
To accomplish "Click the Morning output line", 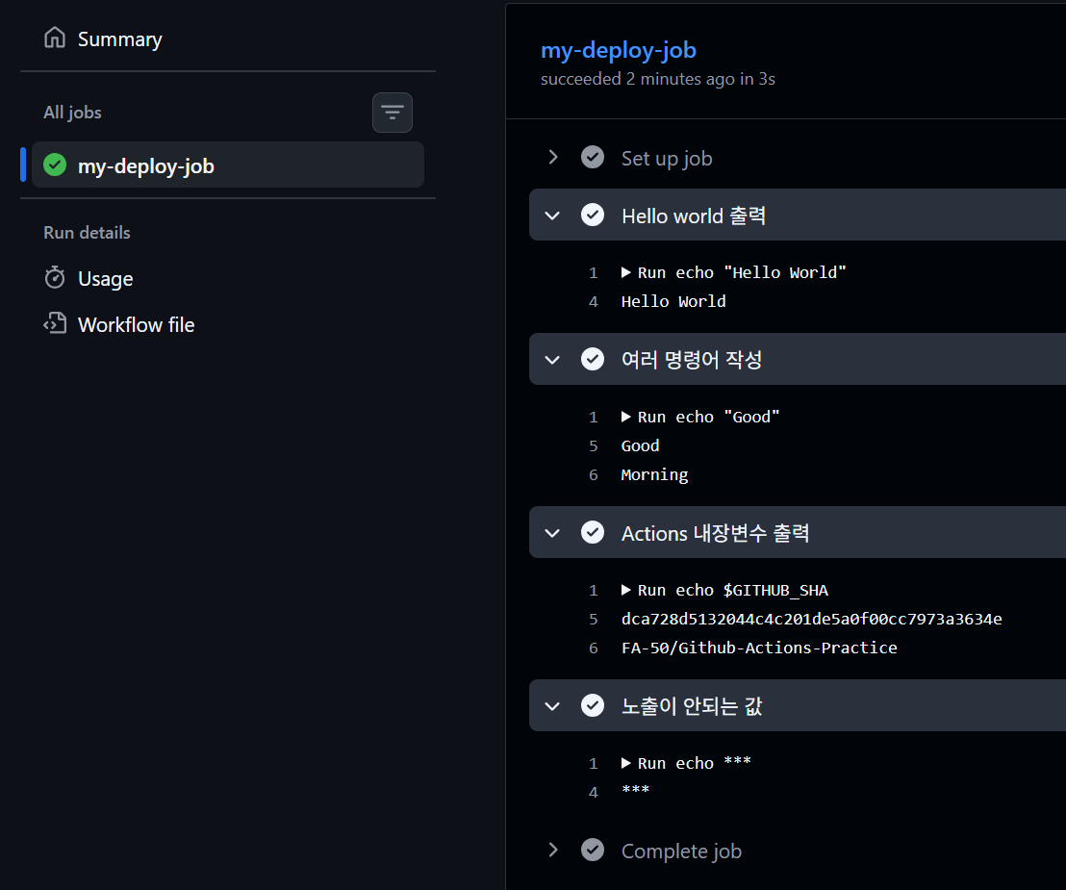I will point(654,474).
